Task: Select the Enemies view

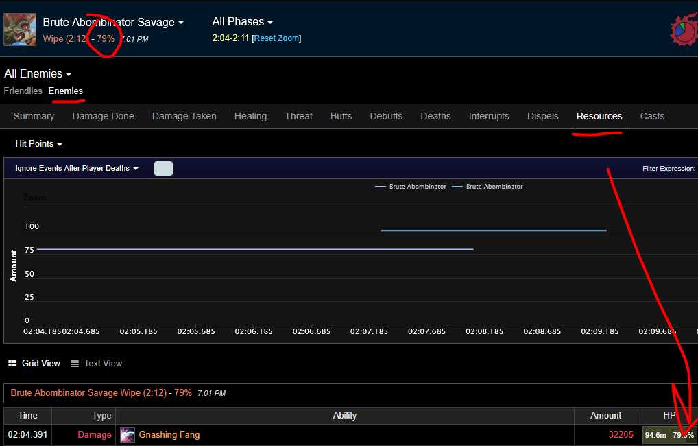Action: point(65,91)
